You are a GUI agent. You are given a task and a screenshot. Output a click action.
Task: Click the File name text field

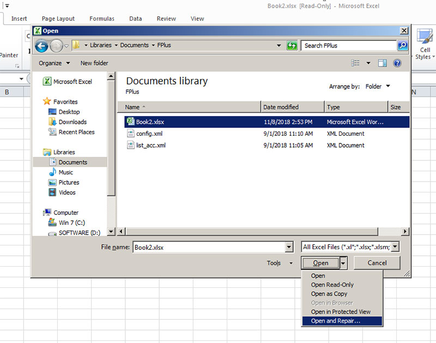coord(209,247)
